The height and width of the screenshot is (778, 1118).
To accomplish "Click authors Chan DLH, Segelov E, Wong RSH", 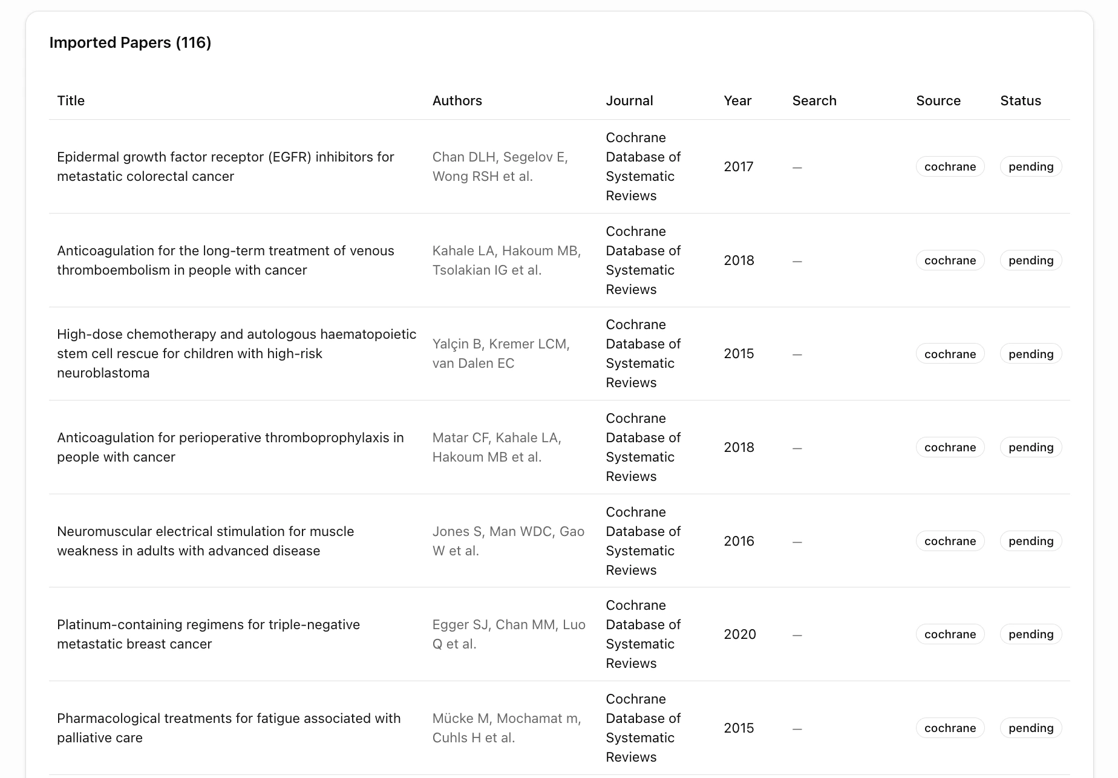I will pyautogui.click(x=500, y=166).
